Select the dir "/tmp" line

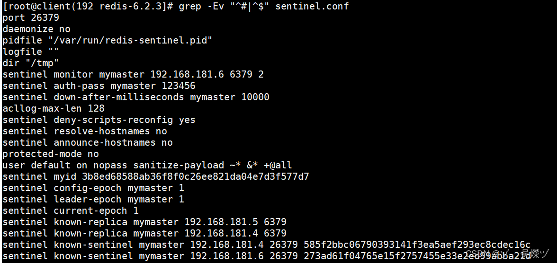(30, 63)
